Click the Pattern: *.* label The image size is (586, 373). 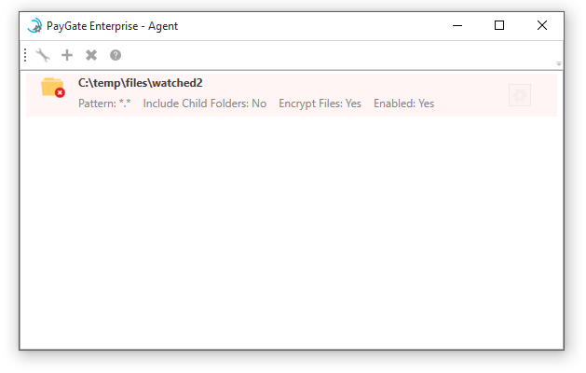pos(104,104)
